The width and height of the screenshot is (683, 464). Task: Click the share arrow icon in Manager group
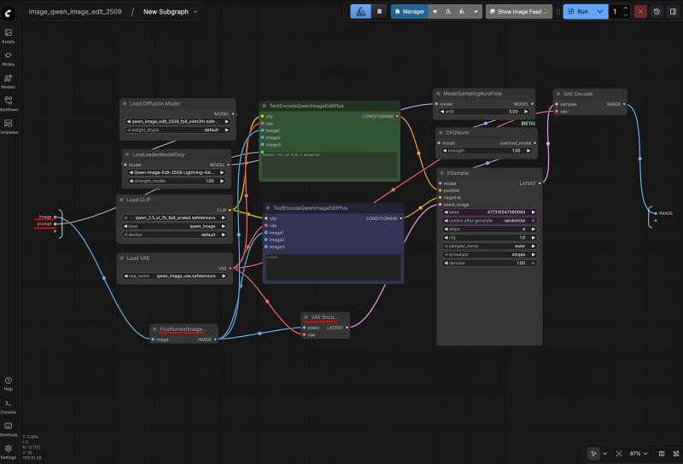pos(476,12)
